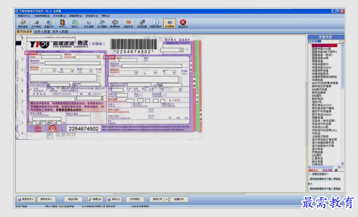The image size is (358, 217).
Task: Click the 打印预览 button
Action: (x=135, y=199)
